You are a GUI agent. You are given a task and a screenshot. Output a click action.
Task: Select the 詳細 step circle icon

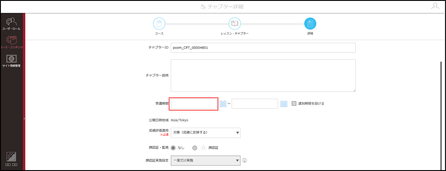[310, 24]
